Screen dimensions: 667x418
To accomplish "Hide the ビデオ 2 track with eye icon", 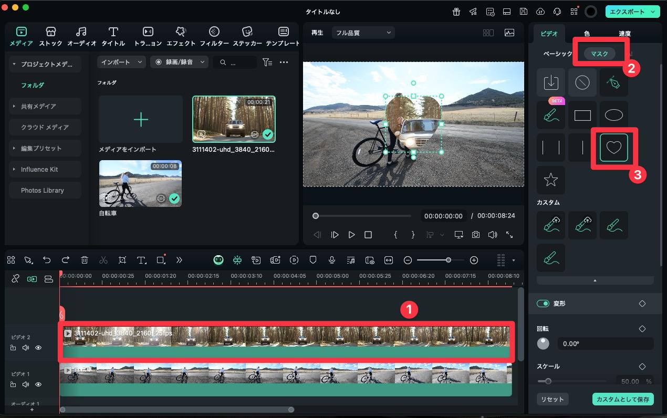I will 38,348.
